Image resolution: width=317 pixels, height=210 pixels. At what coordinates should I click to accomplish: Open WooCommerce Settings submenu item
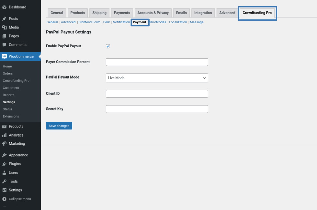(x=9, y=102)
